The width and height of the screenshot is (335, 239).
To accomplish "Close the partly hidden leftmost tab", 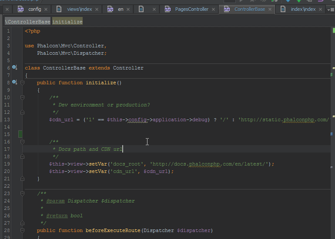I will [7, 10].
